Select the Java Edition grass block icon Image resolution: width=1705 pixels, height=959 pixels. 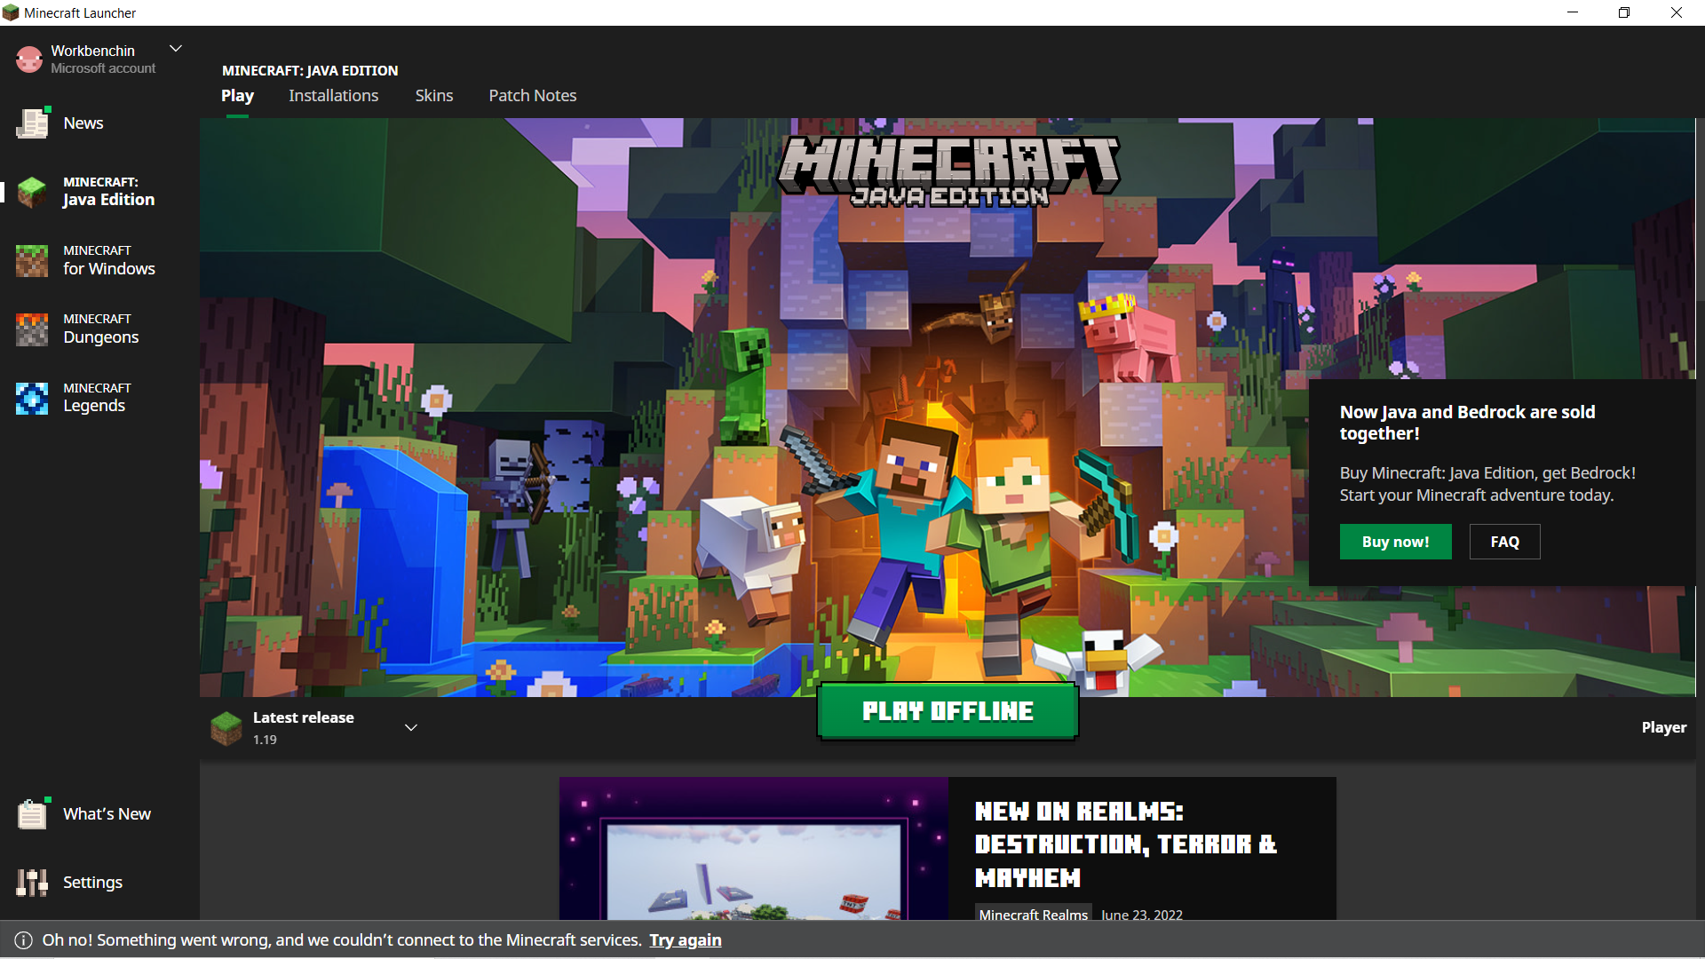(32, 192)
